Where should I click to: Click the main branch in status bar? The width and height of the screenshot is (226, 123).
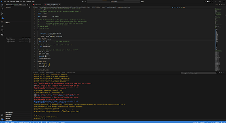[6, 122]
